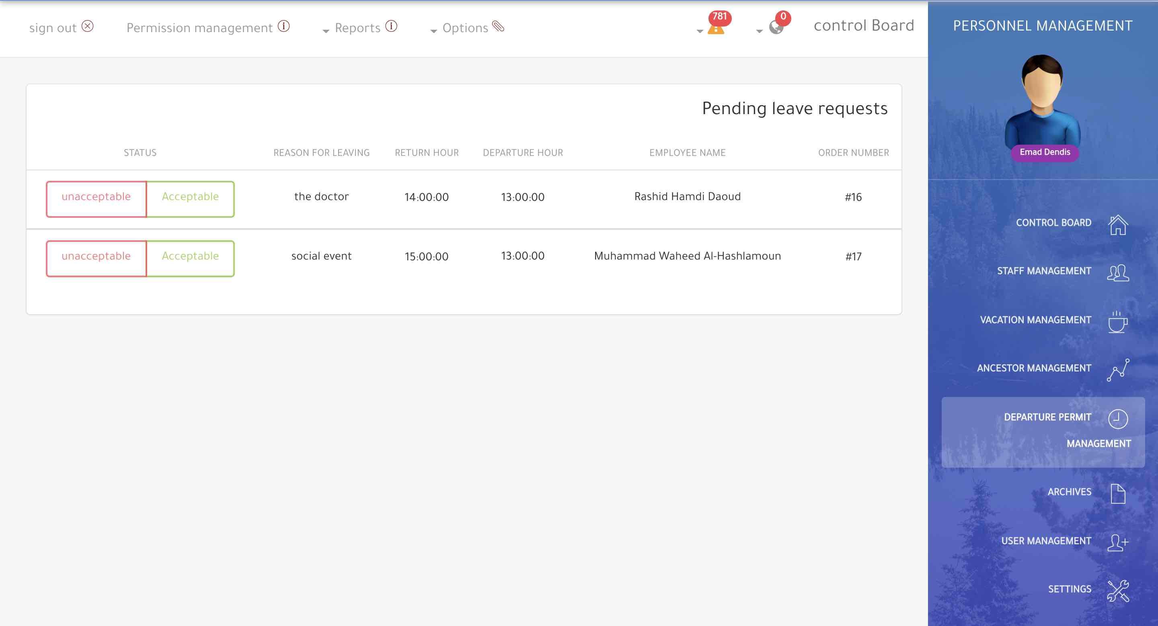
Task: Open Permission management menu item
Action: (x=200, y=28)
